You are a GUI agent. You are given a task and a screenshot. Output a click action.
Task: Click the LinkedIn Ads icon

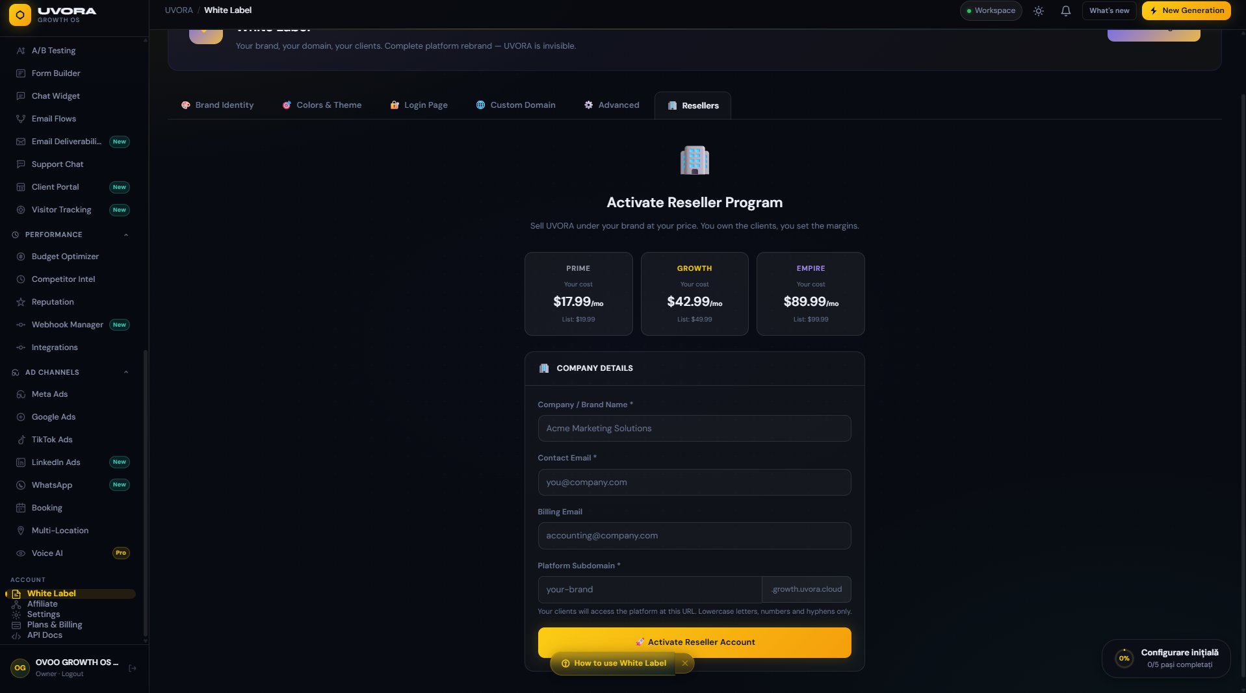21,462
